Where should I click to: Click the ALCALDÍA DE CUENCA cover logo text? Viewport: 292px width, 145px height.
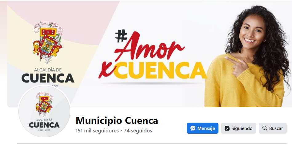pyautogui.click(x=48, y=76)
